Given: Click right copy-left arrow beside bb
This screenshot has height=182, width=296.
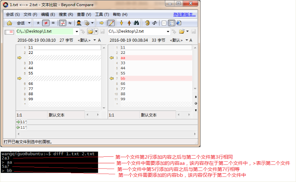Looking at the screenshot, I should [x=112, y=78].
